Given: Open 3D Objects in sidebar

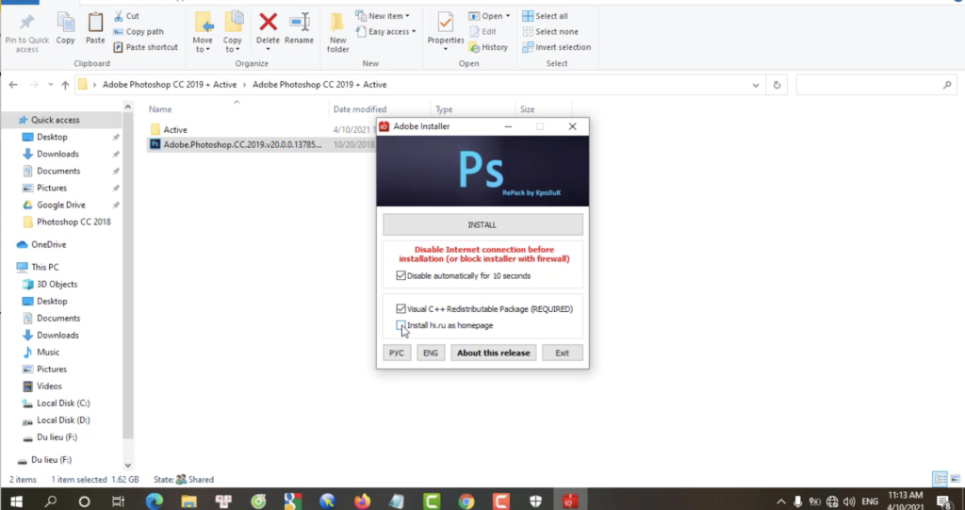Looking at the screenshot, I should point(57,284).
